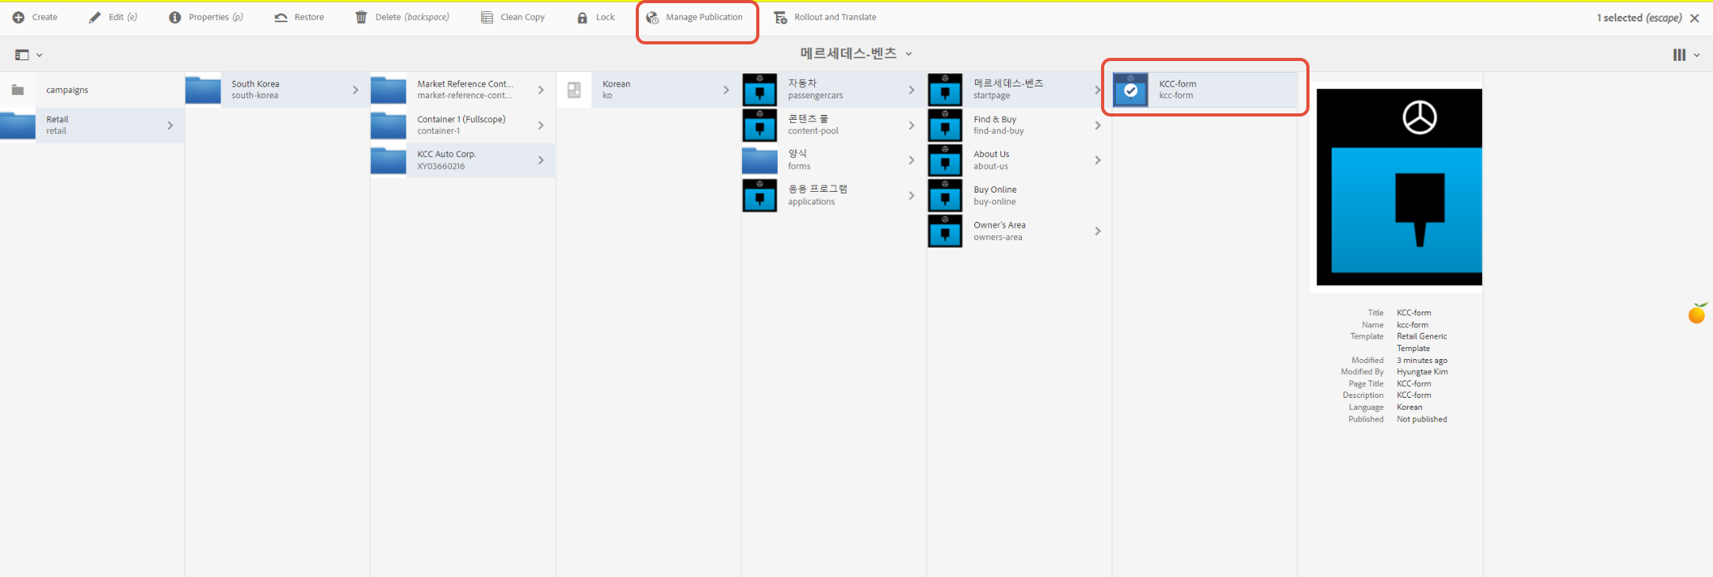Expand About Us chevron
The width and height of the screenshot is (1713, 577).
tap(1098, 160)
